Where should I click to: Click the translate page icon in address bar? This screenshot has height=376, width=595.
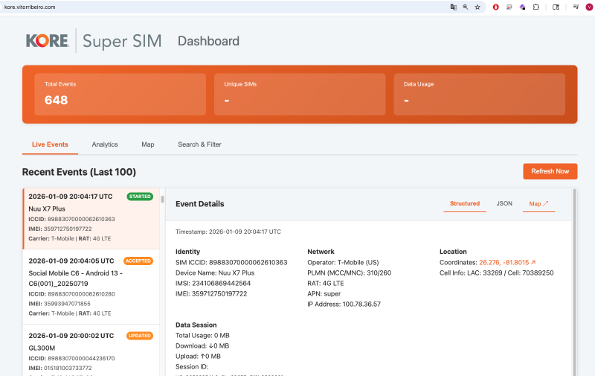point(454,7)
